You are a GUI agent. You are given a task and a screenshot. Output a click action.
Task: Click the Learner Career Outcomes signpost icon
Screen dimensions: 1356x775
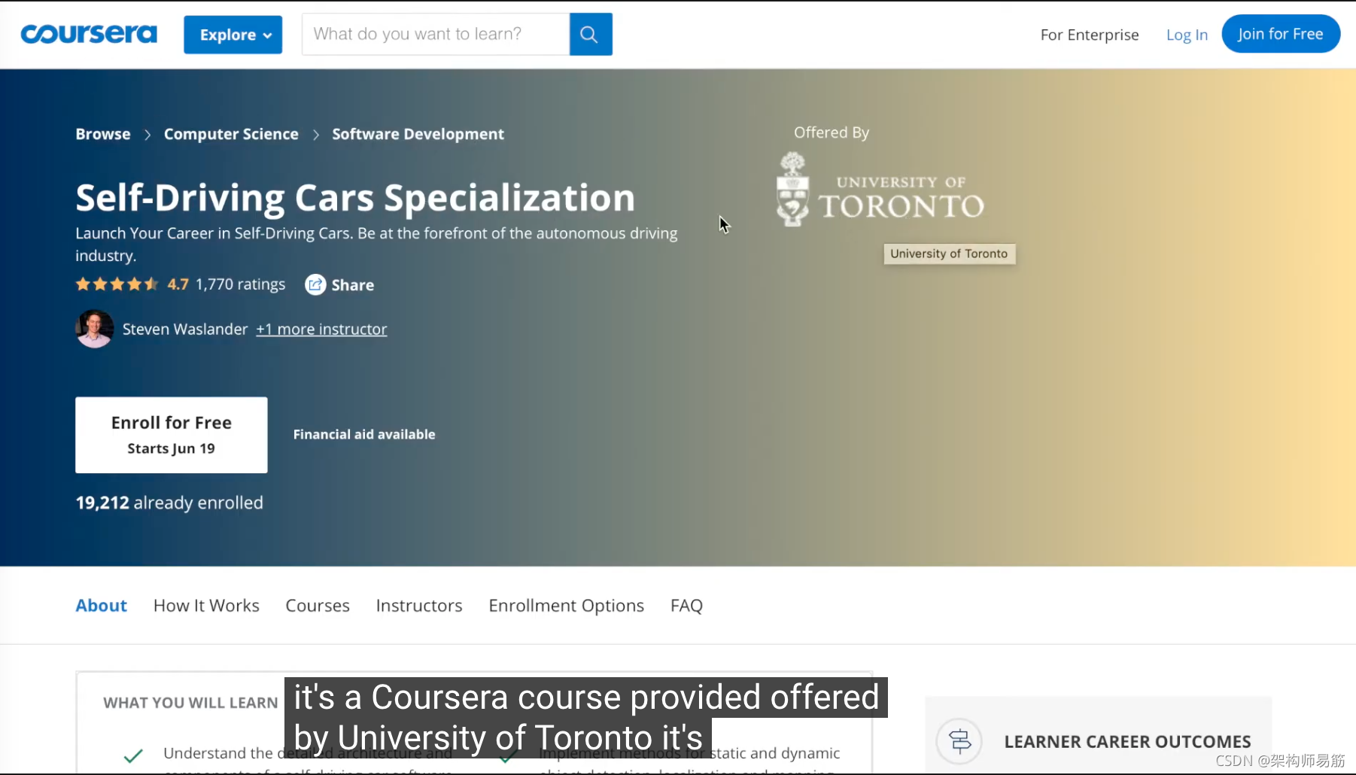tap(959, 741)
